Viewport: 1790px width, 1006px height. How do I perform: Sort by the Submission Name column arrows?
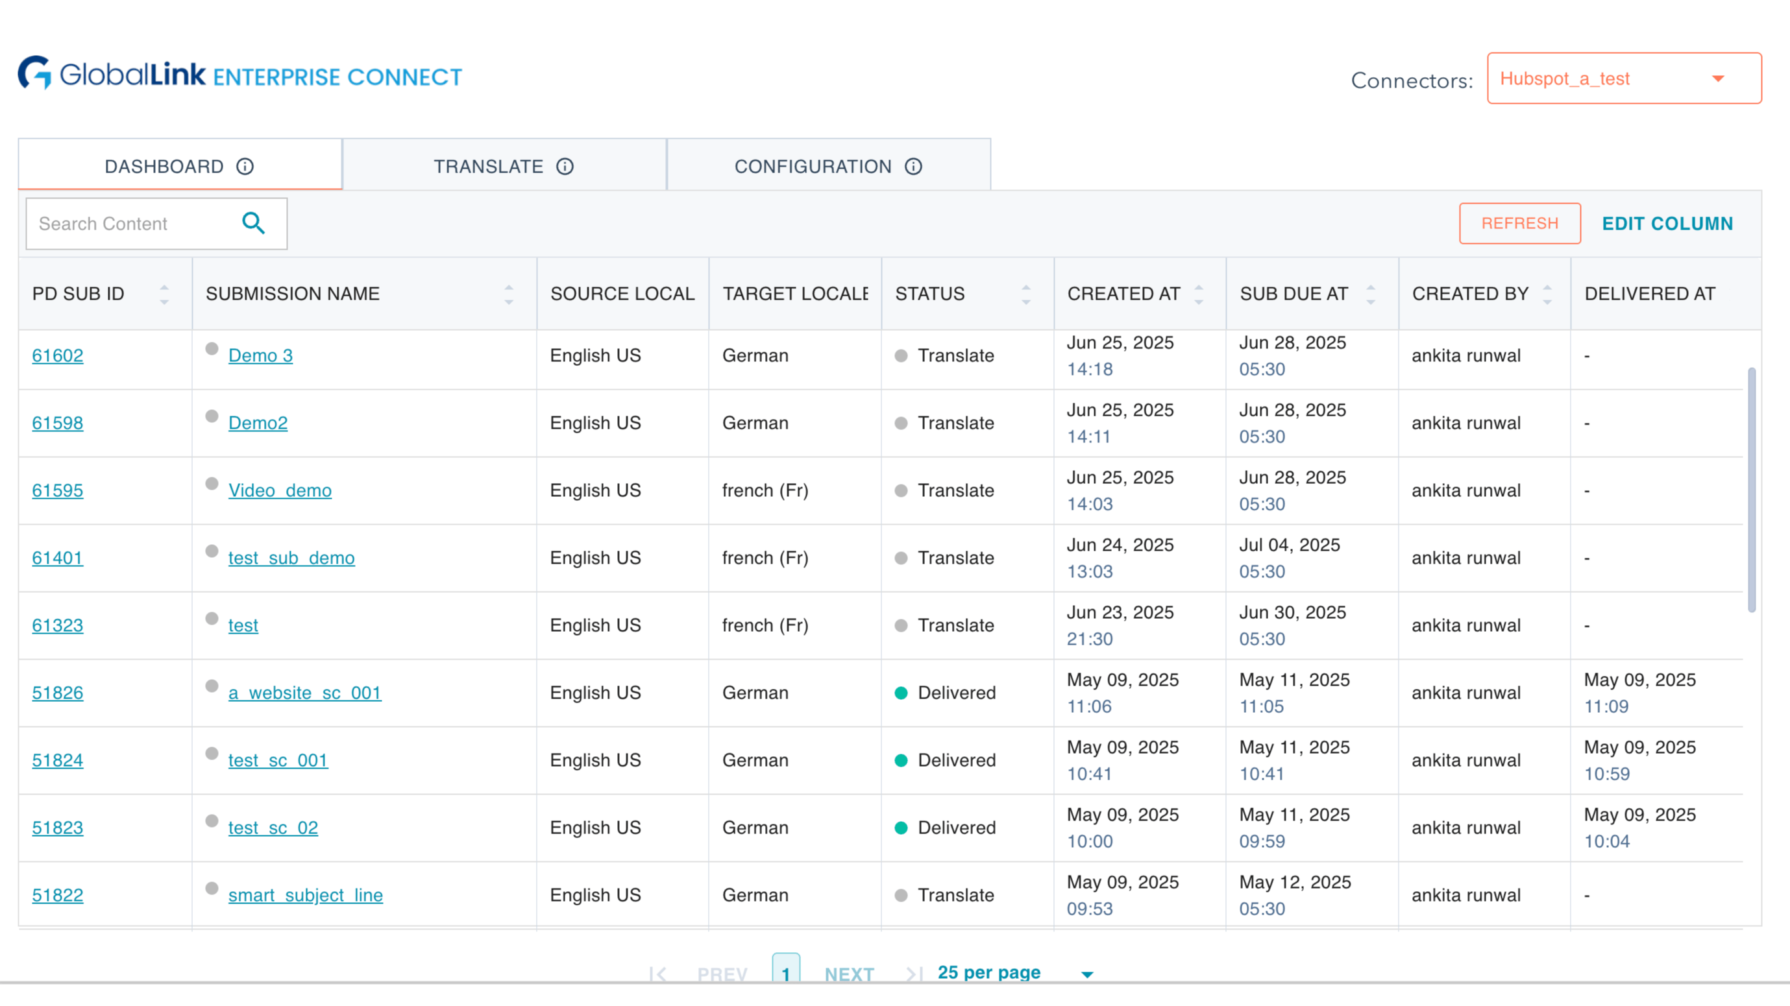click(509, 294)
